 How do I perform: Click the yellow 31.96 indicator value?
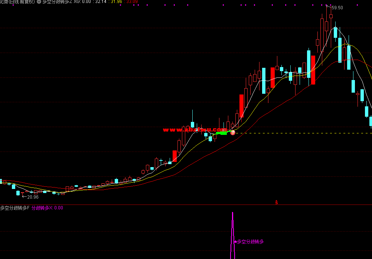coord(116,1)
